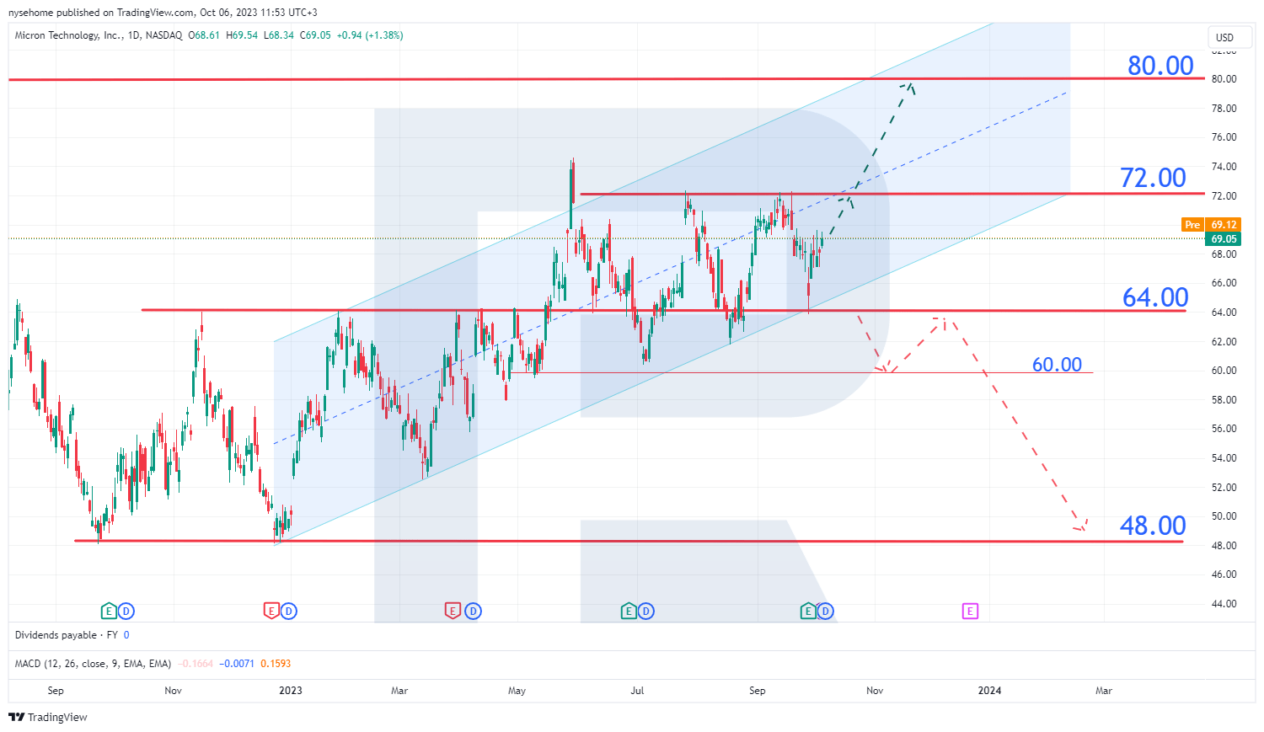Click the 60.00 level label
The width and height of the screenshot is (1264, 732).
coord(1057,364)
